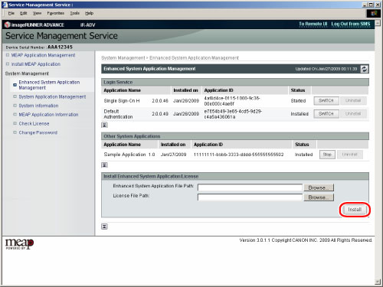Click the Other System Applications section header
383x287 pixels.
(x=235, y=136)
